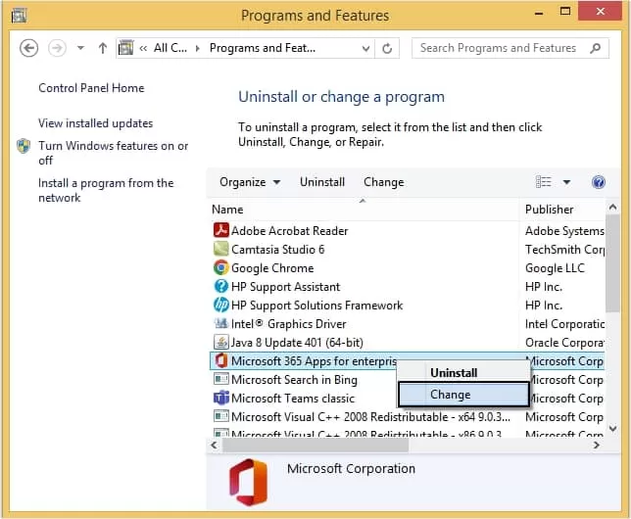631x519 pixels.
Task: Open Install a program from the network
Action: tap(106, 190)
